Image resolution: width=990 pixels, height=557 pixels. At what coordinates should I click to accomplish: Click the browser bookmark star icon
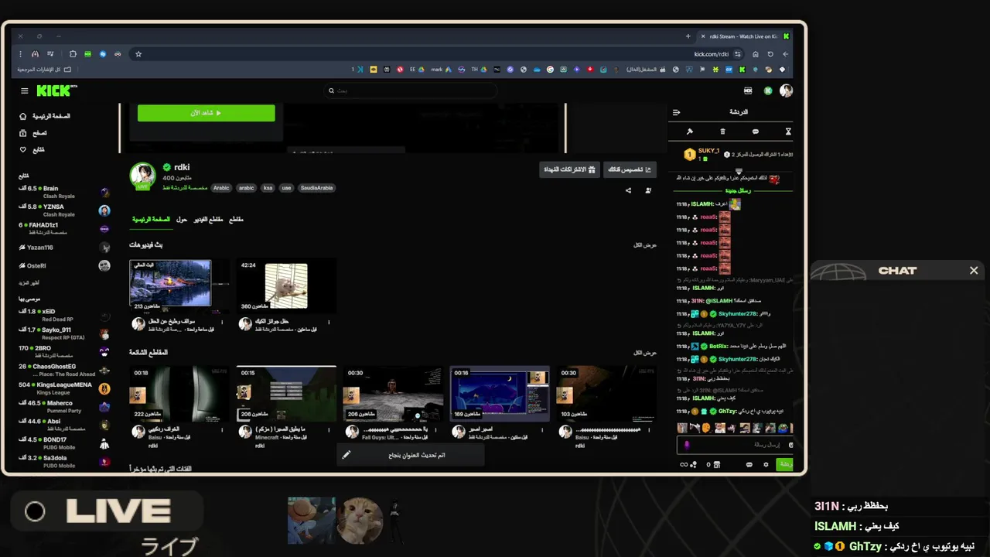(138, 54)
